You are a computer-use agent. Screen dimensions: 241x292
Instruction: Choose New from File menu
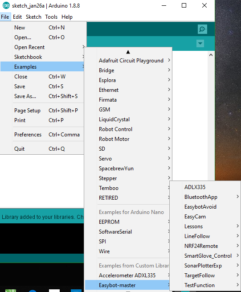click(42, 28)
